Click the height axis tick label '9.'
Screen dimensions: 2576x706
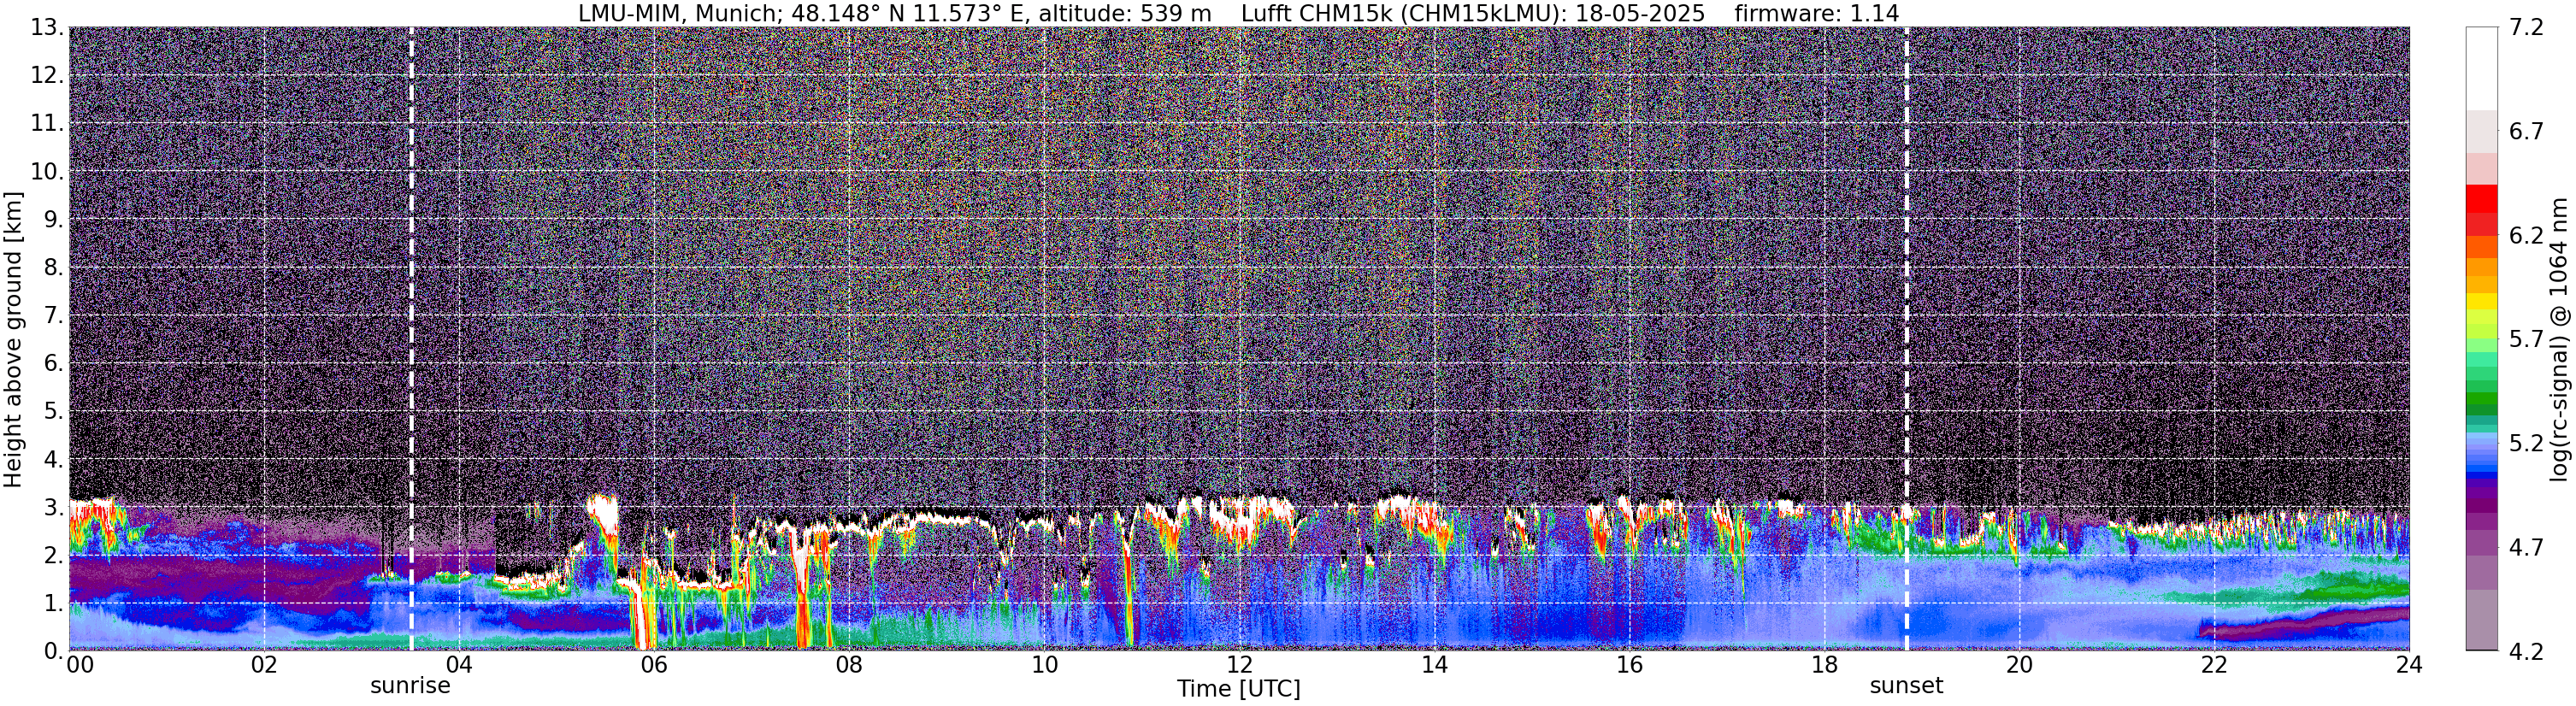click(53, 220)
